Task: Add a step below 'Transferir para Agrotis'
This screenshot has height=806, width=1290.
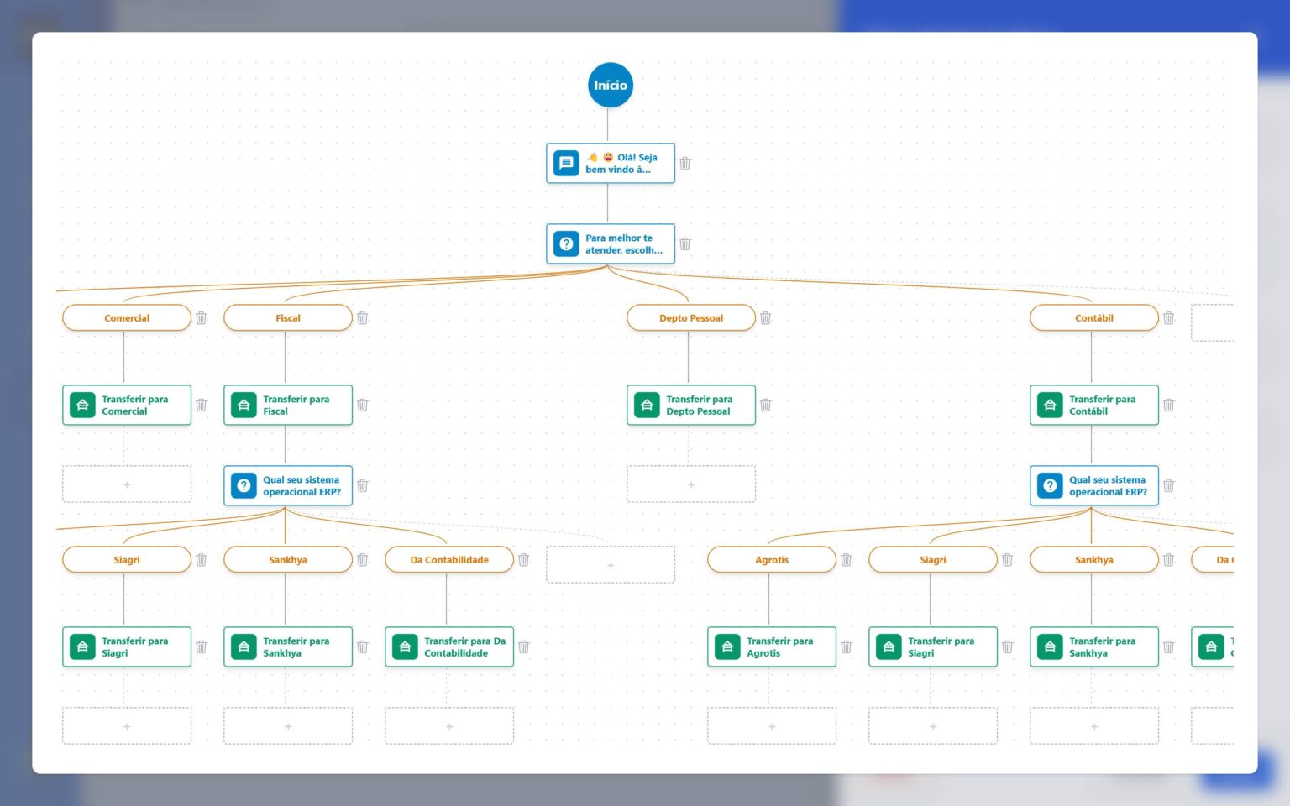Action: click(x=772, y=726)
